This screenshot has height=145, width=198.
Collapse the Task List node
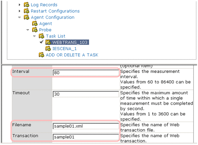tap(34, 36)
